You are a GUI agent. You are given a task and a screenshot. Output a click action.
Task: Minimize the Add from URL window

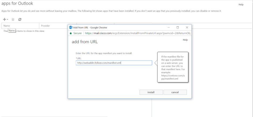(169, 27)
